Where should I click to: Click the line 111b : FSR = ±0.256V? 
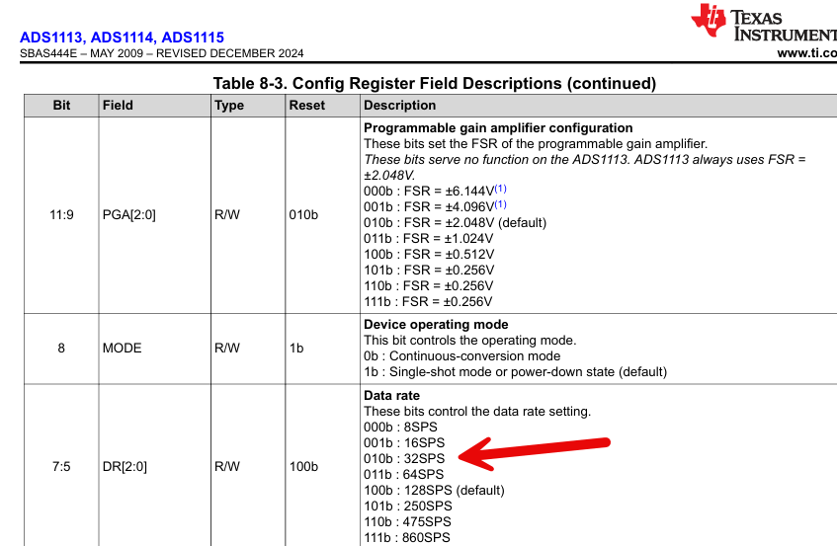(428, 301)
